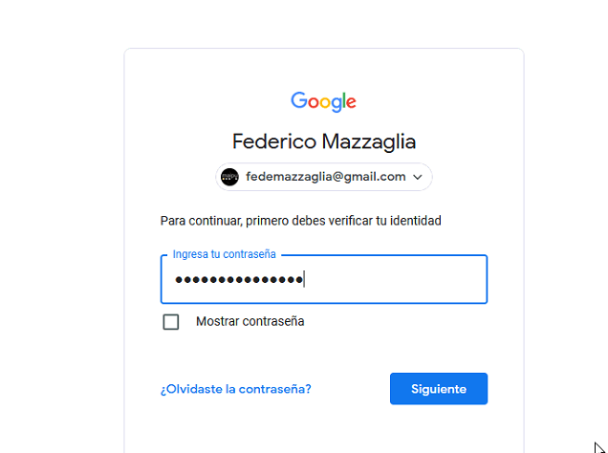Click the blue letter G in the logo

299,101
